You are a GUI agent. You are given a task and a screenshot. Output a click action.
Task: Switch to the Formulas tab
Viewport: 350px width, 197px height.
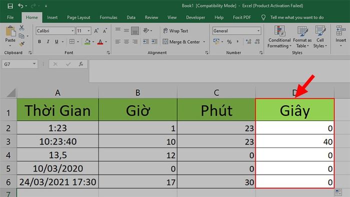coord(108,17)
